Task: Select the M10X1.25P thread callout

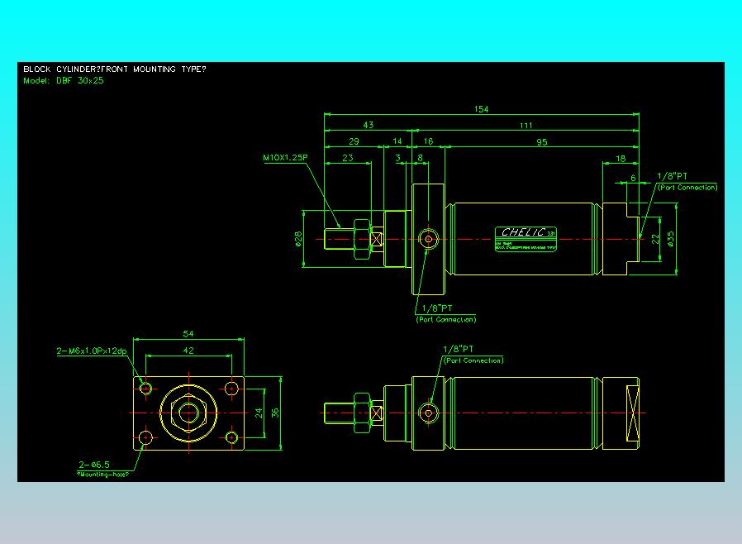Action: [x=285, y=158]
